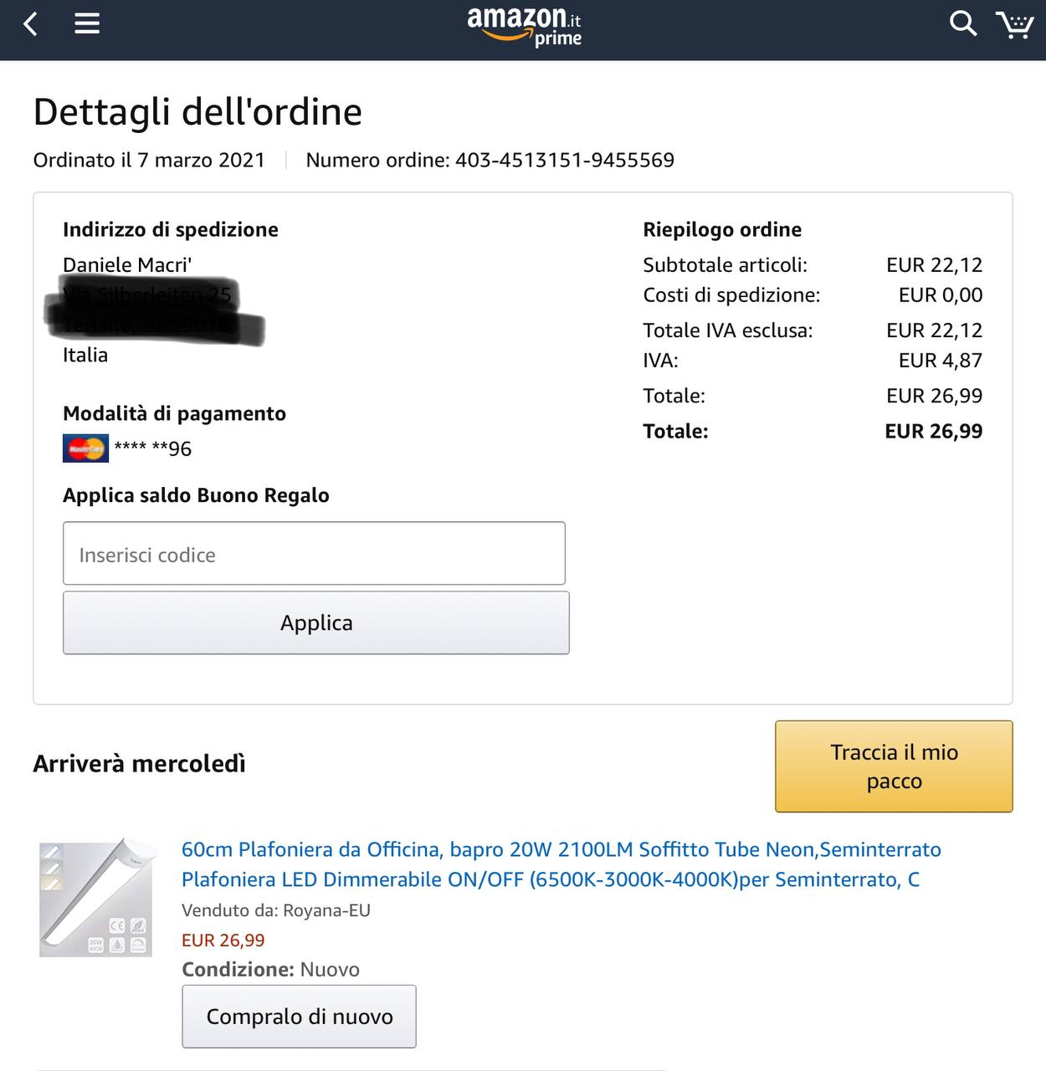Click the order number 403-4513151-9455569
The width and height of the screenshot is (1046, 1071).
(x=564, y=160)
